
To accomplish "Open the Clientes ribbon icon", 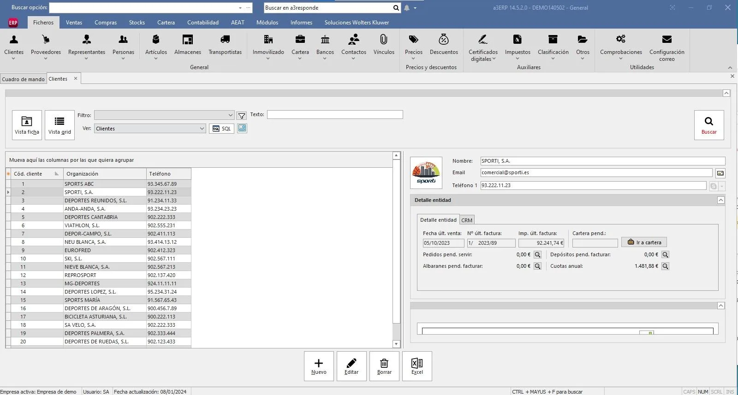I will [x=14, y=46].
